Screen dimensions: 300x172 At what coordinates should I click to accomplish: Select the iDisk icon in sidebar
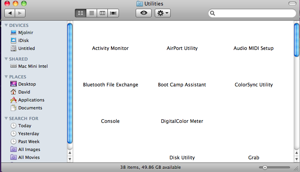[14, 40]
